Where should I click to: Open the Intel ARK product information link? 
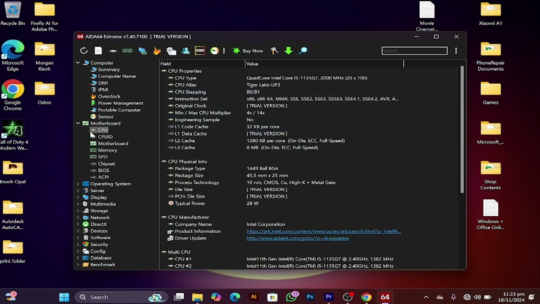click(324, 231)
